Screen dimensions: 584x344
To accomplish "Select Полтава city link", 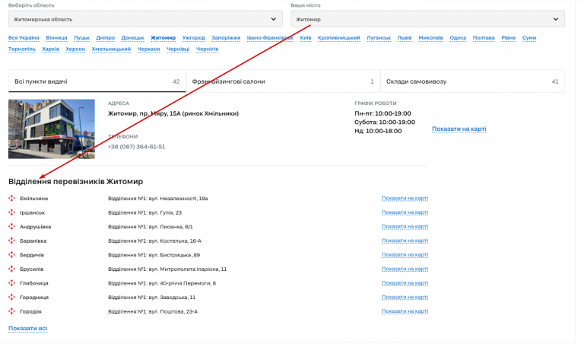I will point(484,38).
